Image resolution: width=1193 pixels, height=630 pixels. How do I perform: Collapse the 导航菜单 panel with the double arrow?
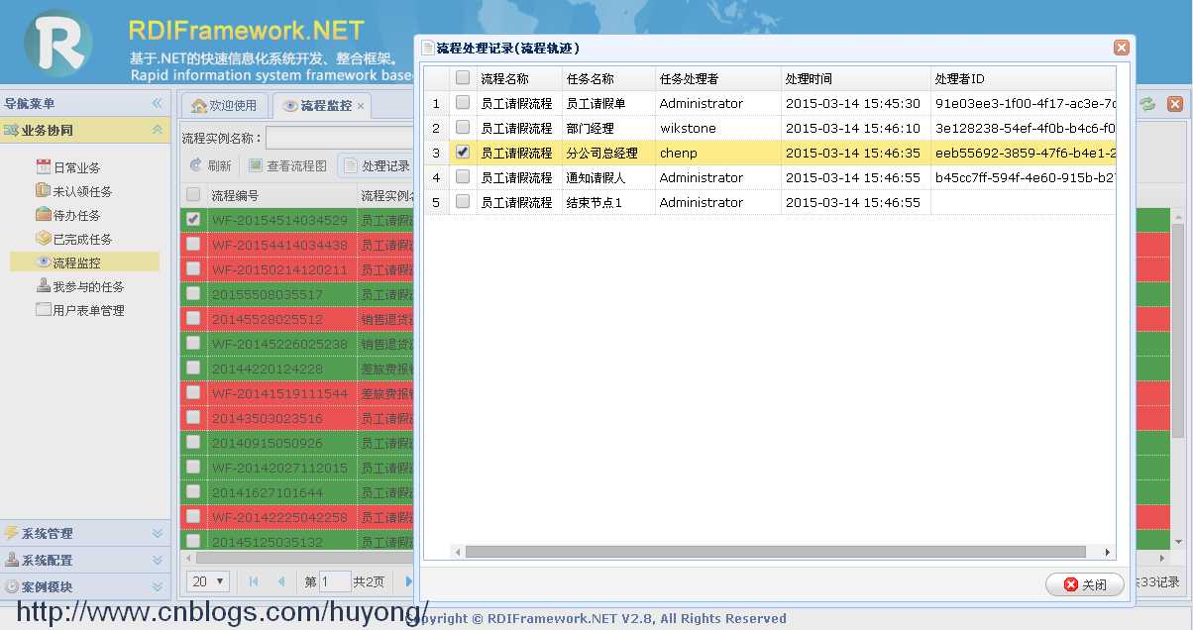(157, 103)
